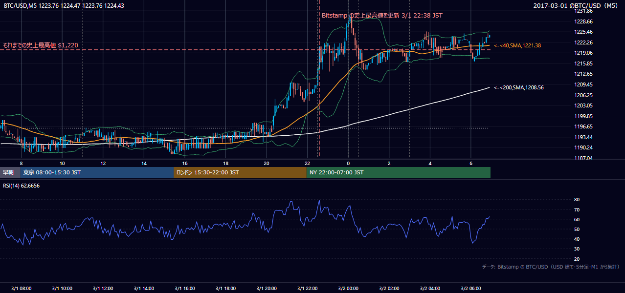
Task: Click price axis value 1228.66
Action: [583, 22]
